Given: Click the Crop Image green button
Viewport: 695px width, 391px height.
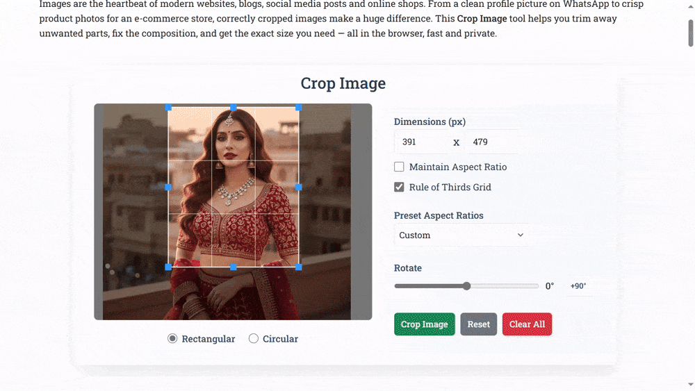Looking at the screenshot, I should (424, 324).
